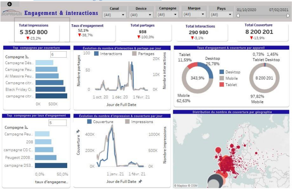Select the left date slider handle

point(238,16)
